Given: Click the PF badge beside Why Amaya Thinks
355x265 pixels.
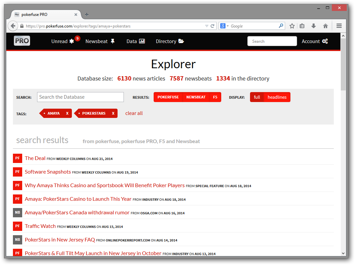Looking at the screenshot, I should 18,185.
